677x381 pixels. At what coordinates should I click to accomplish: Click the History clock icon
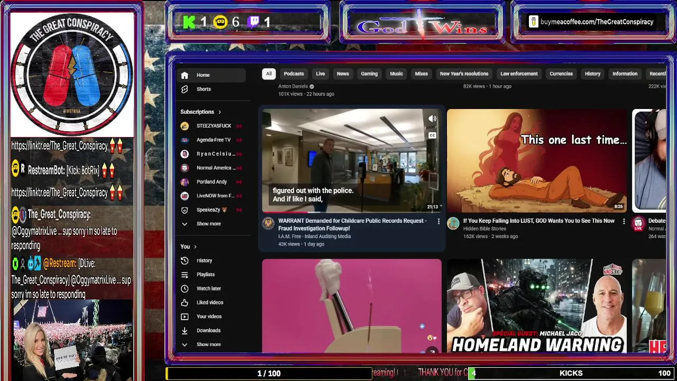[185, 260]
